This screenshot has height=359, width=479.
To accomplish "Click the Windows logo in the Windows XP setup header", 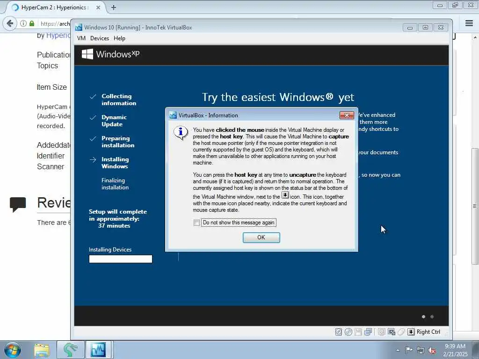I will (87, 54).
